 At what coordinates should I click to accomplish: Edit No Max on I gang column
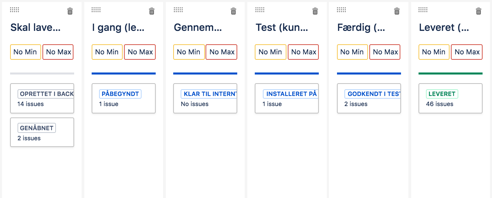tap(140, 52)
